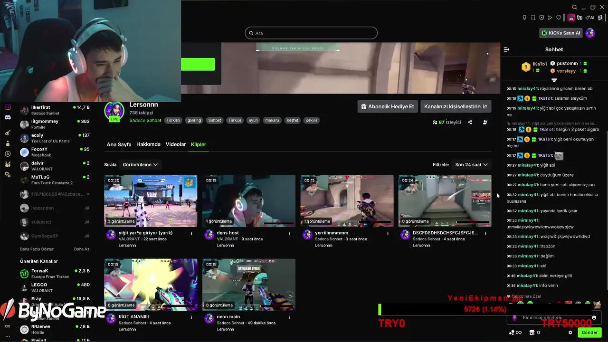Click the user report icon beside share
The height and width of the screenshot is (342, 608).
pos(485,122)
